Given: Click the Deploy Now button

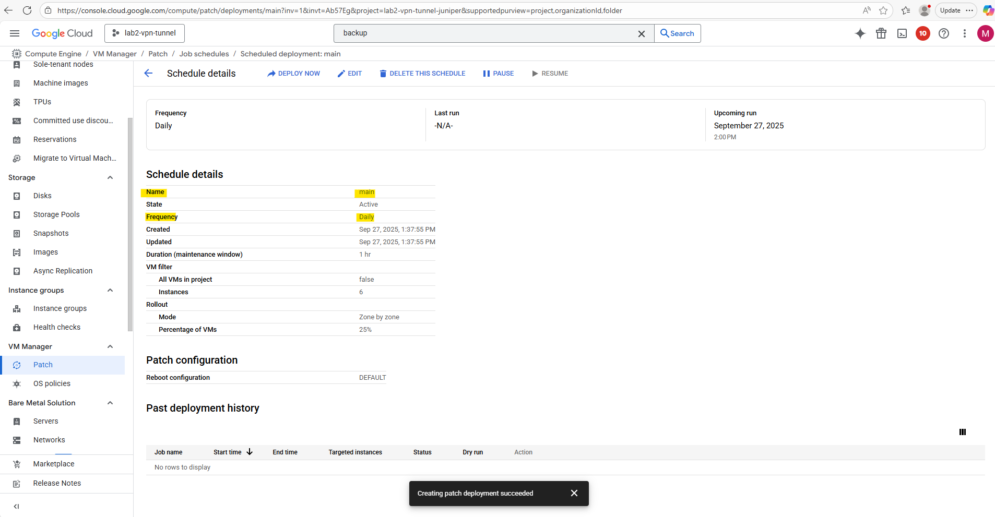Looking at the screenshot, I should (293, 74).
